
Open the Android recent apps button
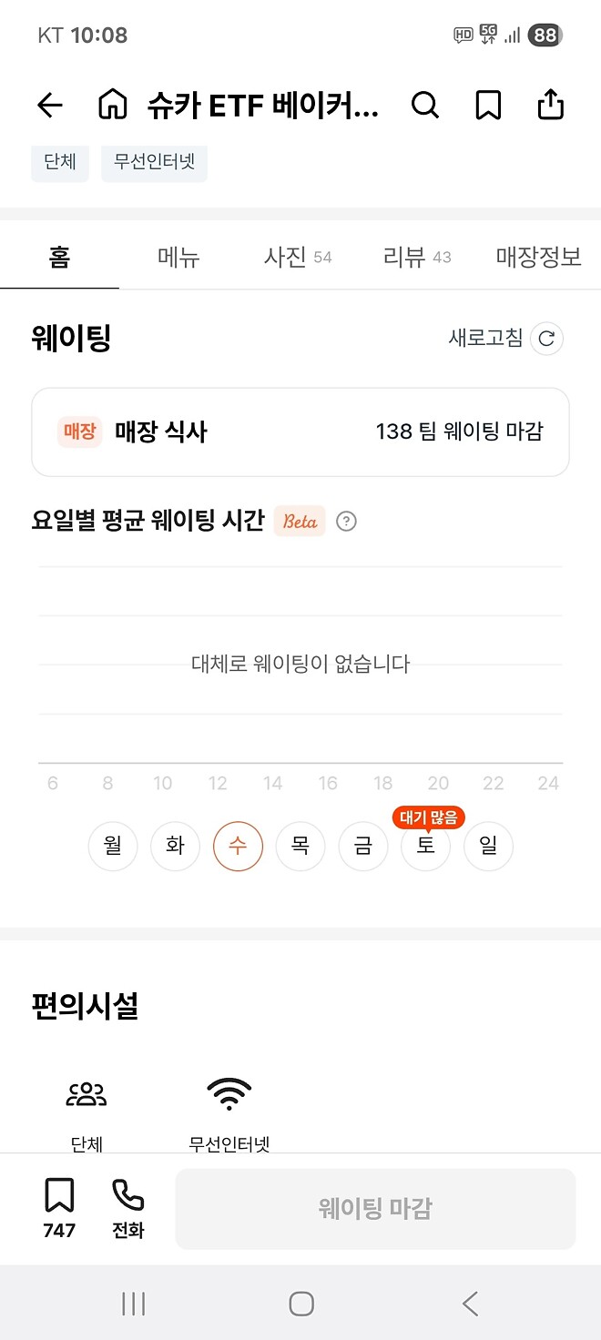pyautogui.click(x=133, y=1303)
